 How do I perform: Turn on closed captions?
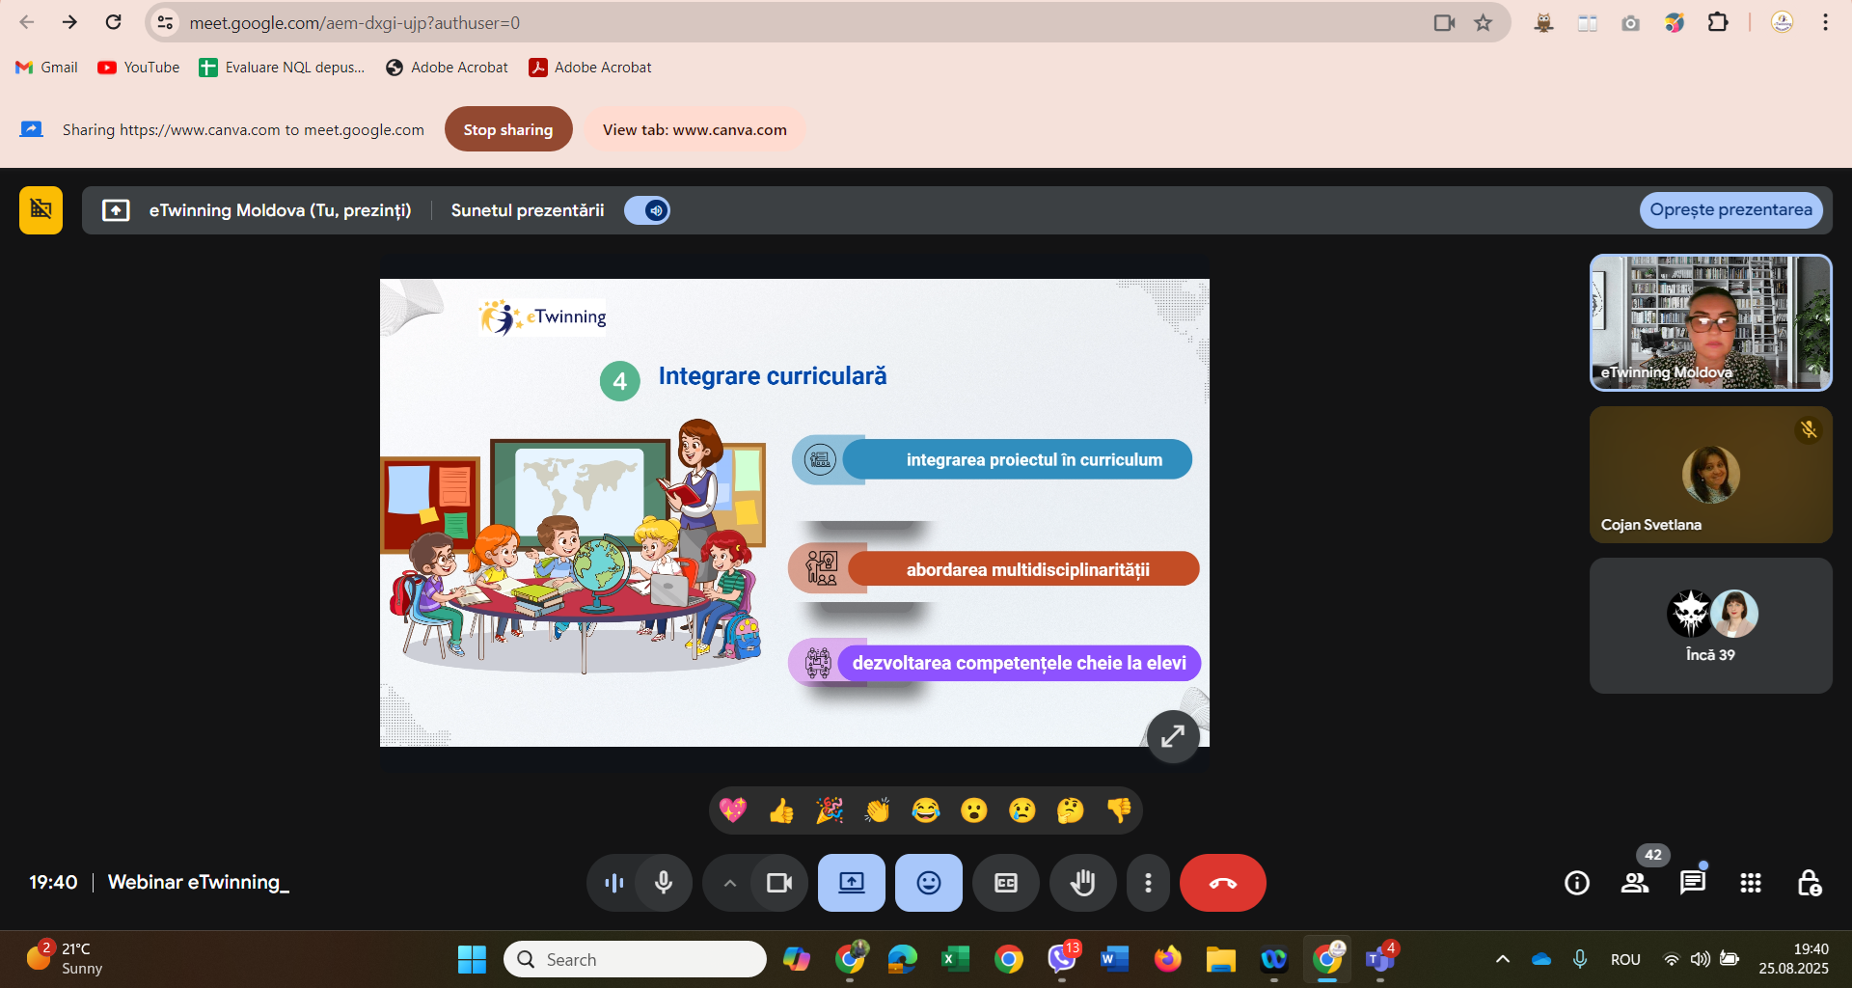(1005, 883)
